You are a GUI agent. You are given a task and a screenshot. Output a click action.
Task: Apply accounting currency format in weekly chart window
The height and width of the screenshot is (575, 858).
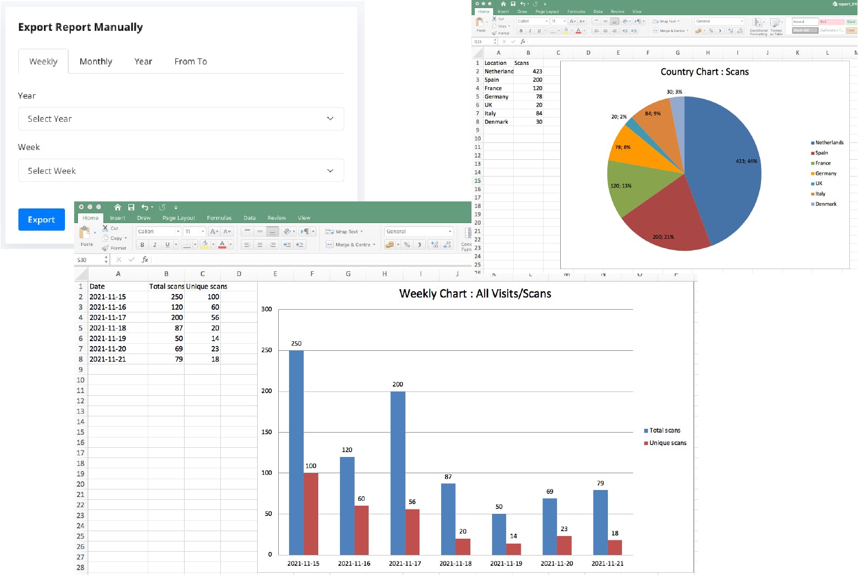click(389, 245)
